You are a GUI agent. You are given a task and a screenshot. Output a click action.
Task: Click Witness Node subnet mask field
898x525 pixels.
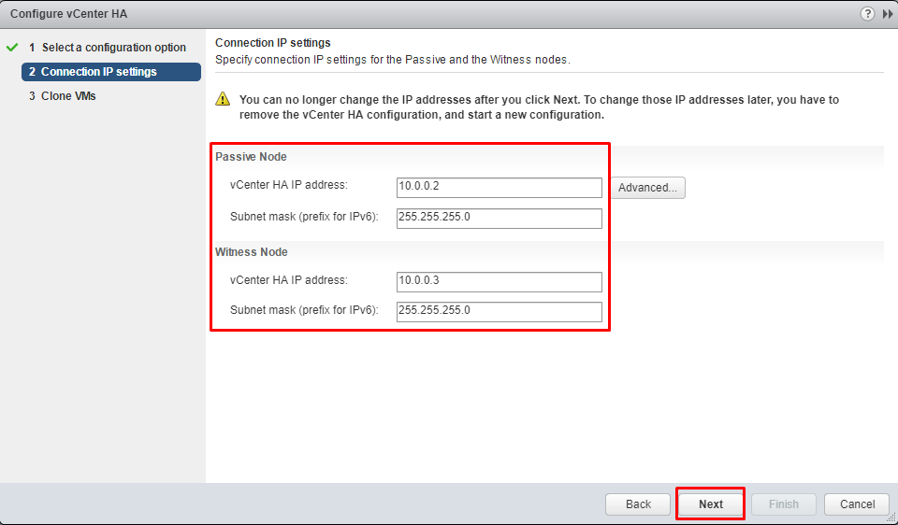[x=499, y=312]
